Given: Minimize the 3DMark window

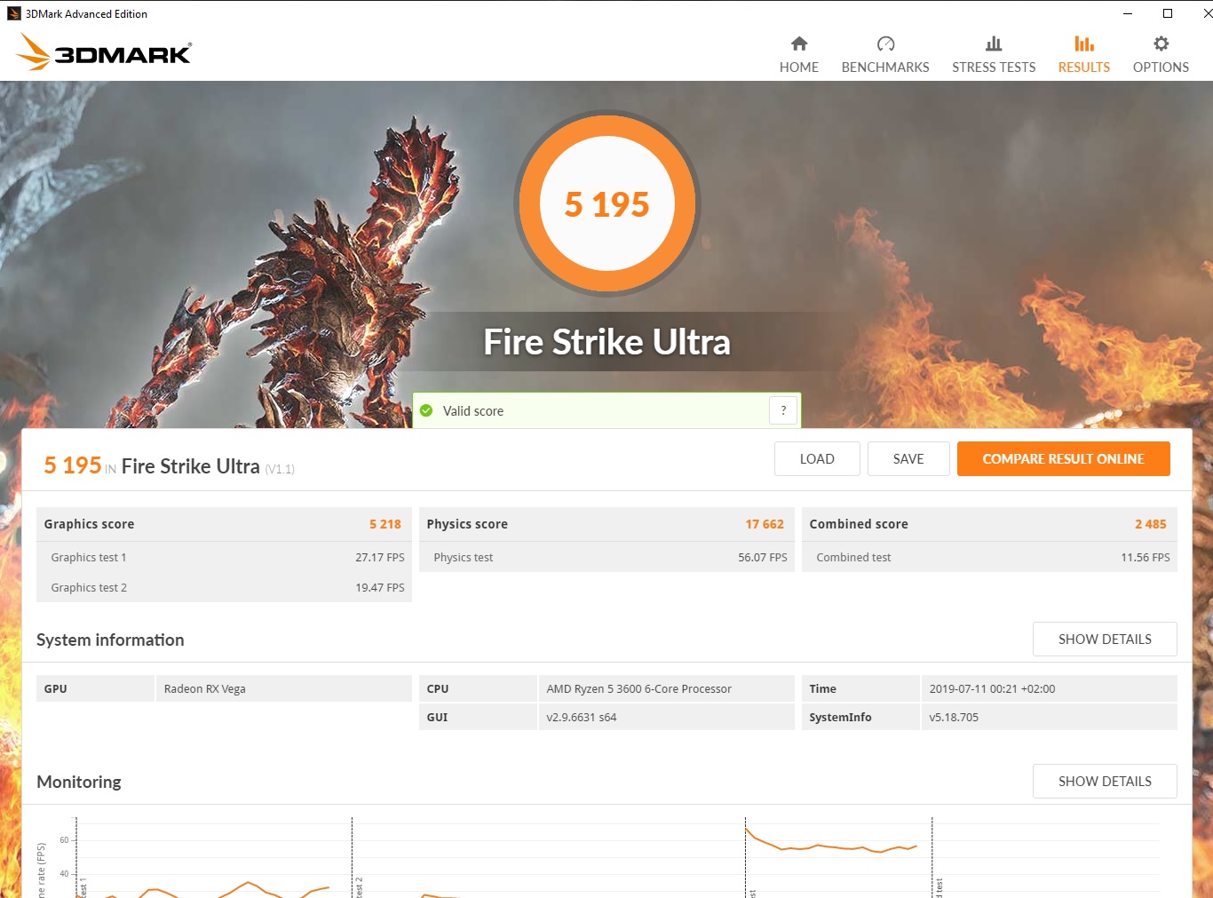Looking at the screenshot, I should [1128, 13].
